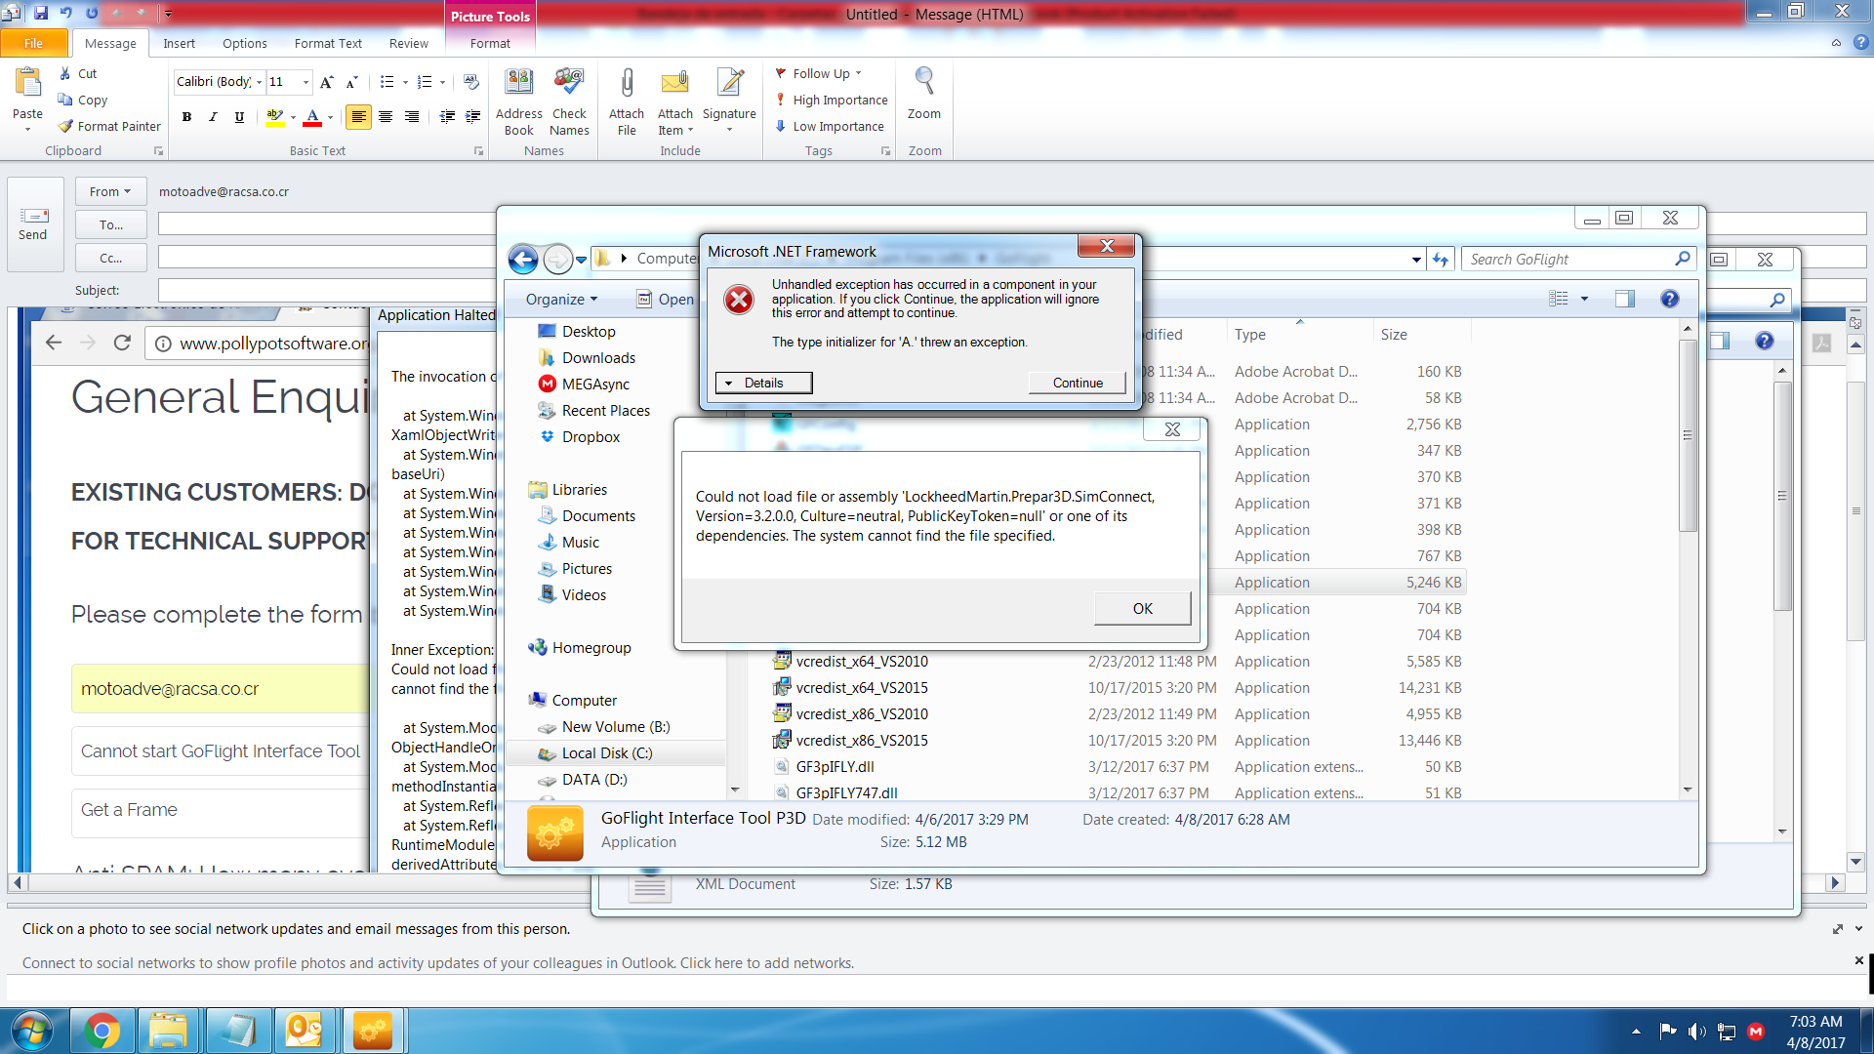Toggle italic text formatting
The width and height of the screenshot is (1874, 1054).
click(213, 117)
